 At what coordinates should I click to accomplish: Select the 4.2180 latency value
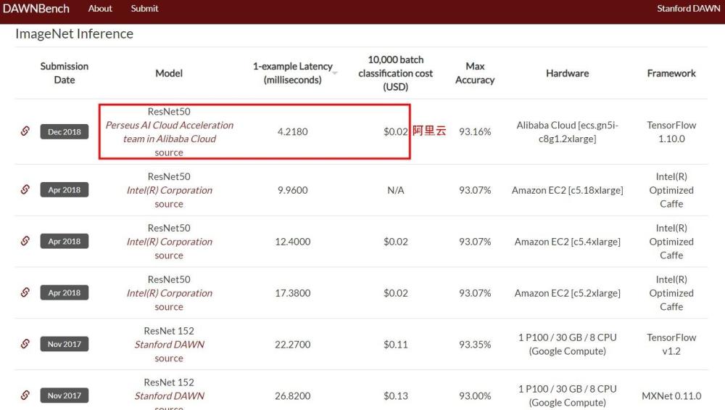(292, 132)
